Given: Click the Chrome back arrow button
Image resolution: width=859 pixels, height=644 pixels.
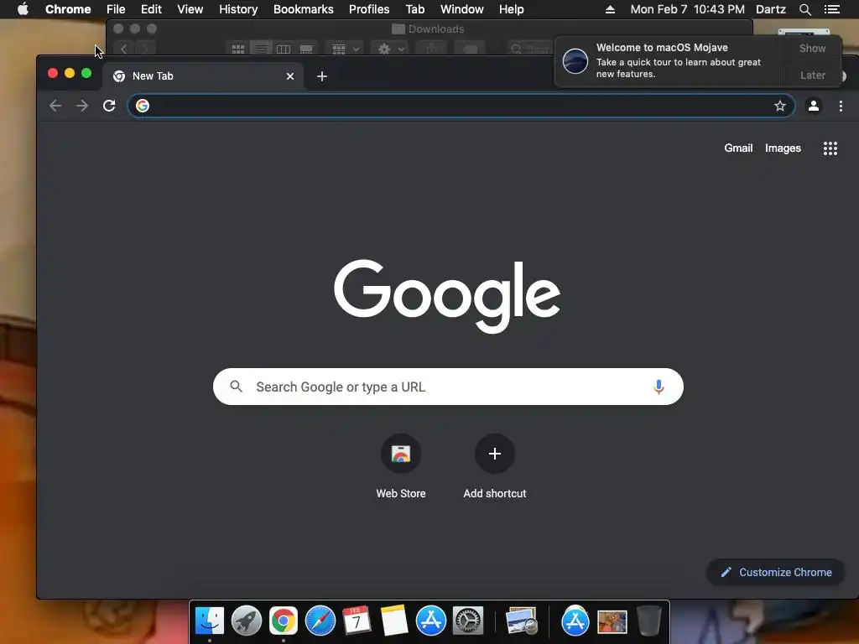Looking at the screenshot, I should coord(55,106).
